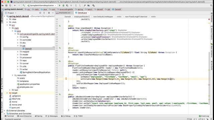This screenshot has width=214, height=120.
Task: Open the Debug tool window
Action: (66, 116)
